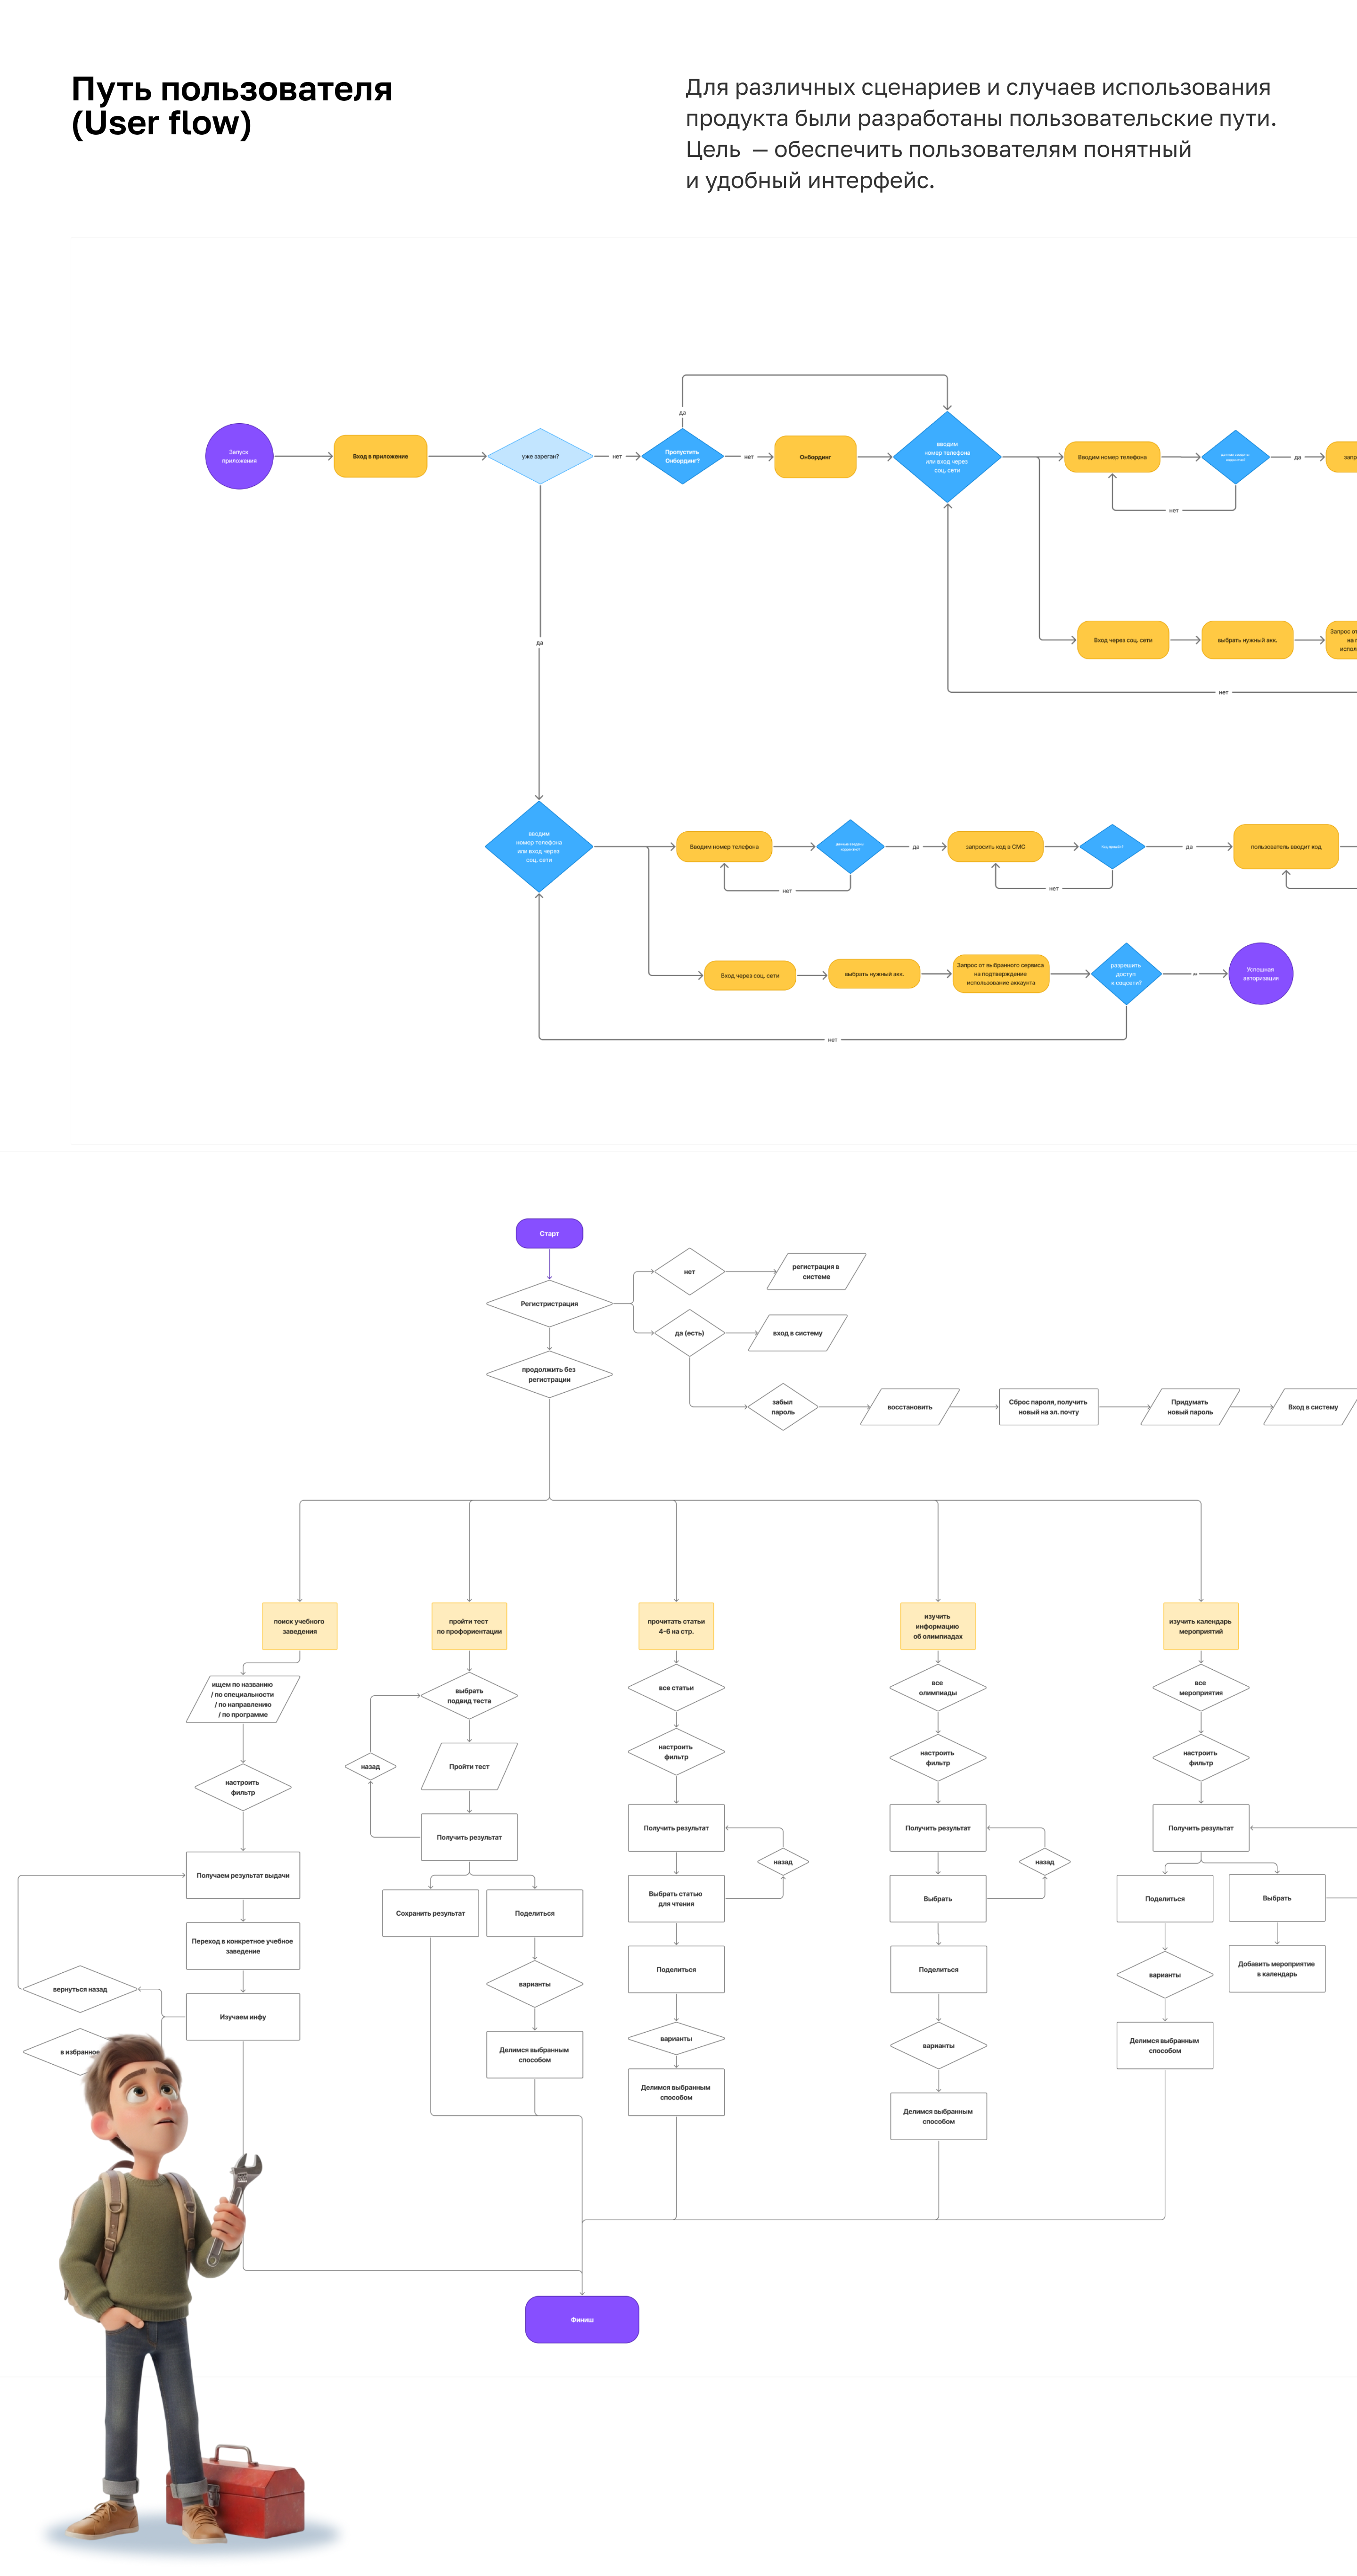1357x2576 pixels.
Task: Click the "разрешить доступ к соцсети?" diamond
Action: coord(1126,973)
